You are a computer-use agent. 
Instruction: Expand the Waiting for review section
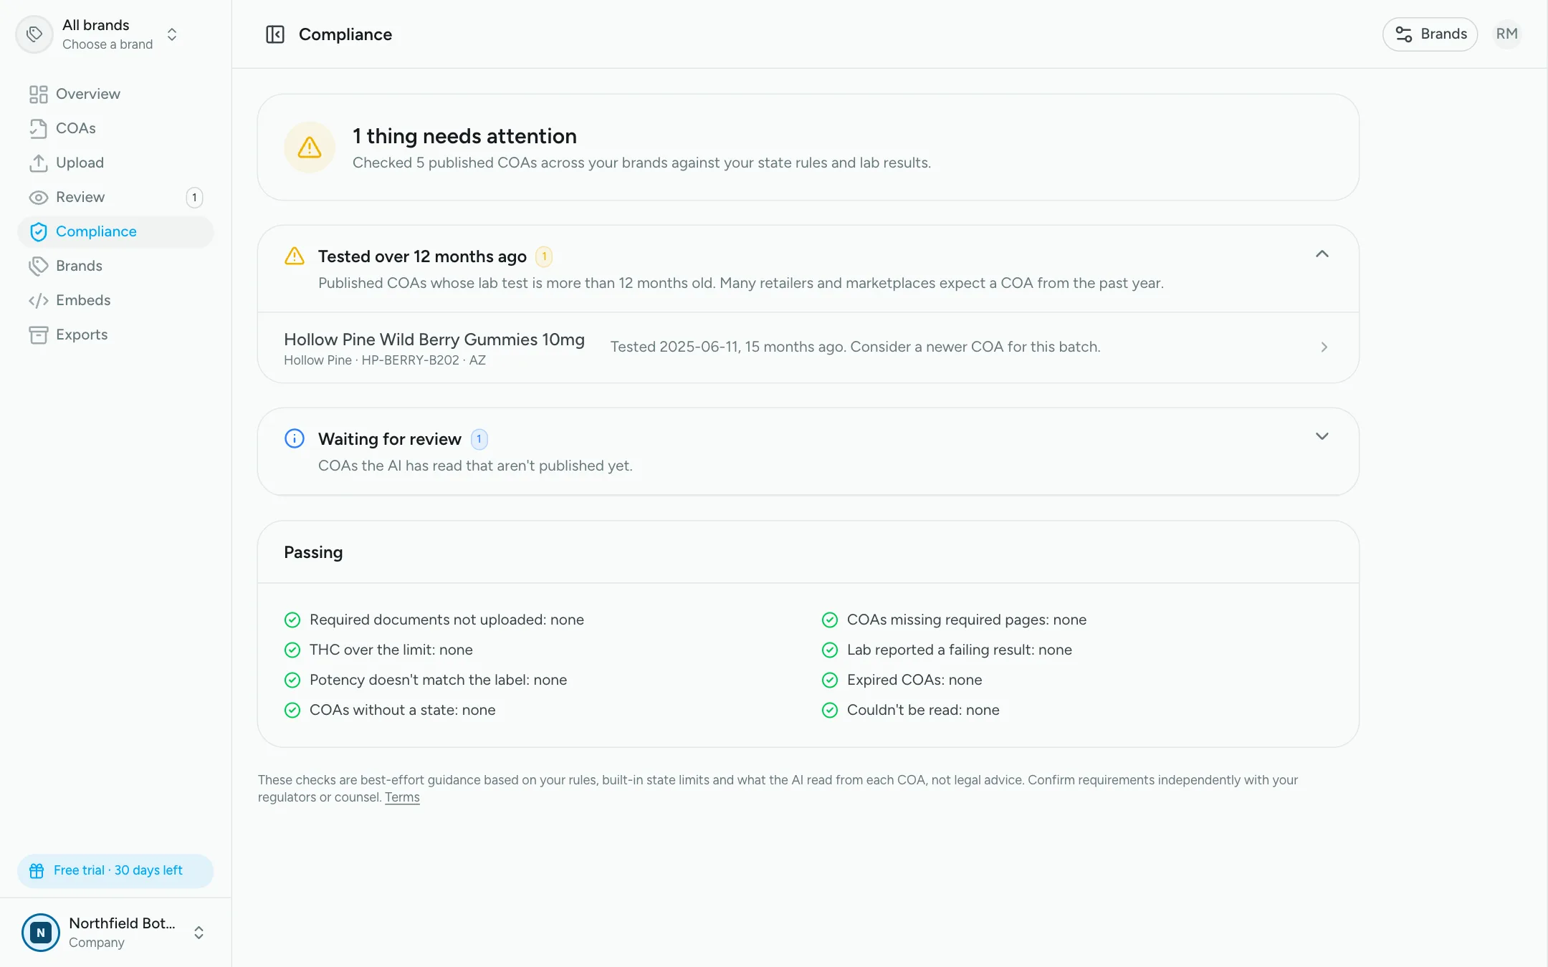pos(1322,436)
